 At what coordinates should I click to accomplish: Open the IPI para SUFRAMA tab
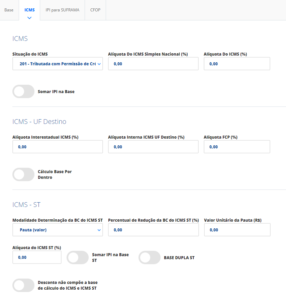point(63,10)
